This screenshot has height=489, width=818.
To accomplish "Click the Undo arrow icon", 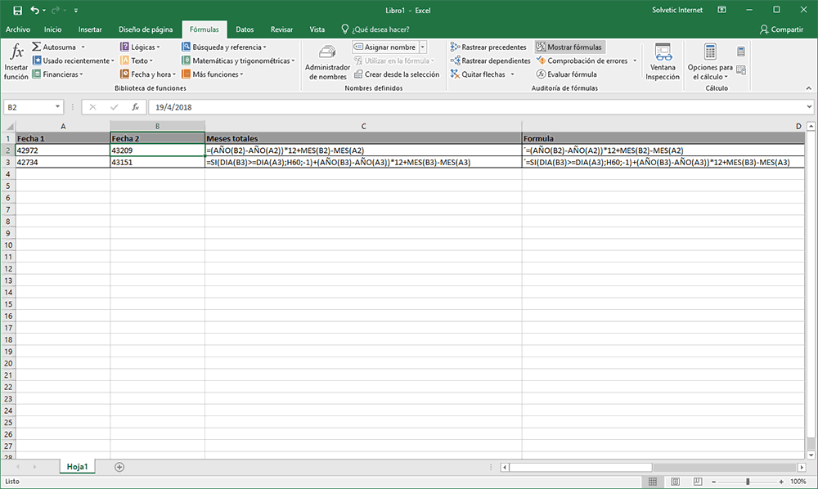I will coord(34,11).
